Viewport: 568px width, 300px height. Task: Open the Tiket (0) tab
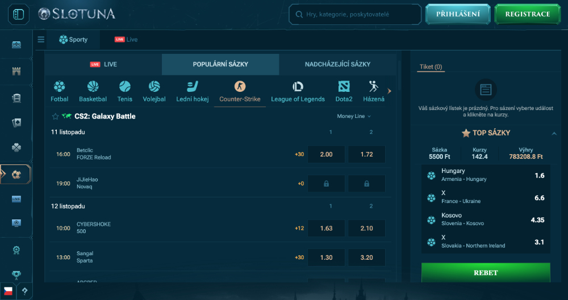(431, 66)
